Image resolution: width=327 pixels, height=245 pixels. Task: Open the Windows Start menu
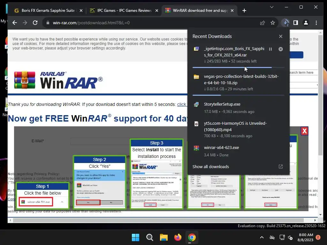pos(135,237)
